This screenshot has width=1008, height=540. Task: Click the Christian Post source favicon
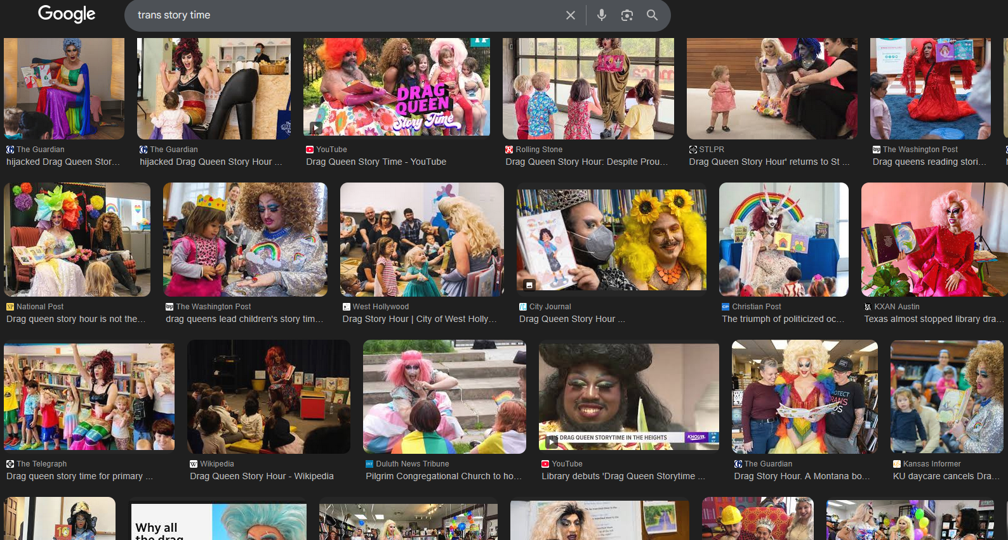pos(726,307)
